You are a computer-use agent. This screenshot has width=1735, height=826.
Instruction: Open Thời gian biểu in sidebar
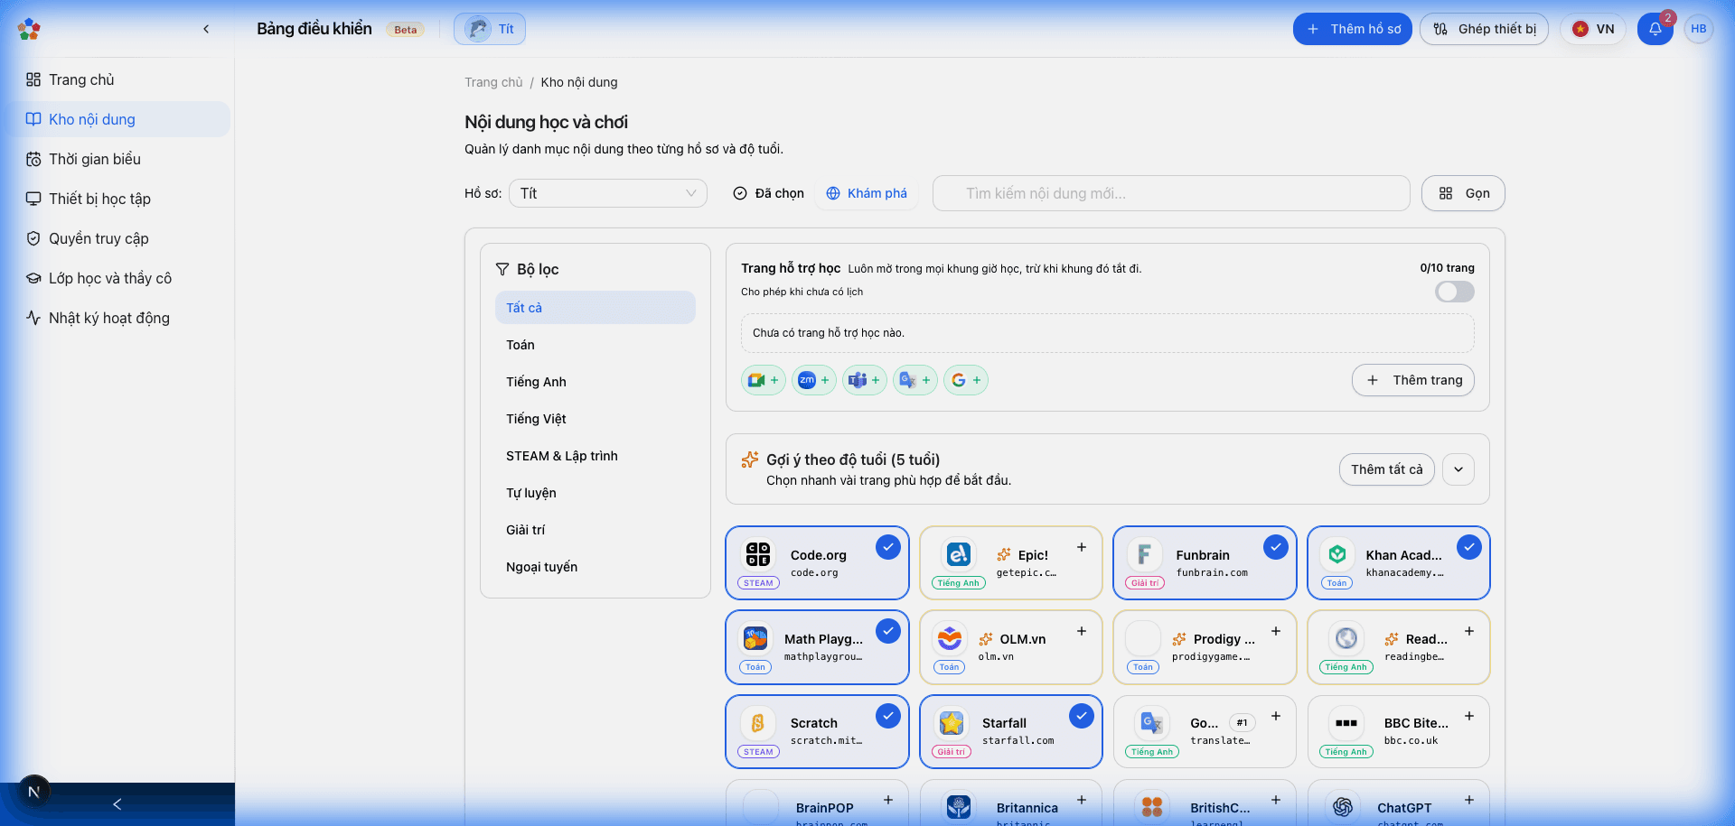tap(117, 159)
